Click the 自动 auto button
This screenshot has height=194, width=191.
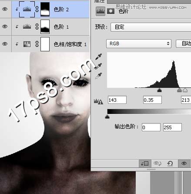184,43
